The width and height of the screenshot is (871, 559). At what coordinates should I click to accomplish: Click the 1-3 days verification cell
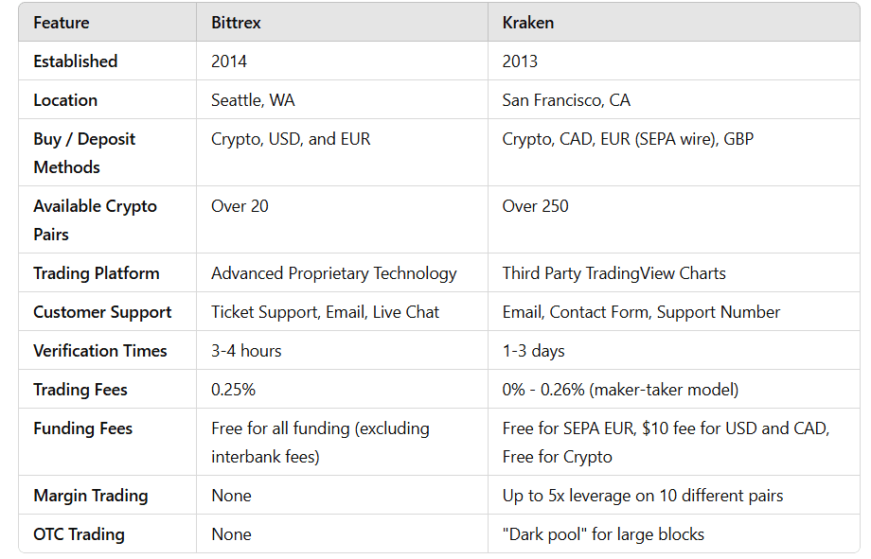533,351
